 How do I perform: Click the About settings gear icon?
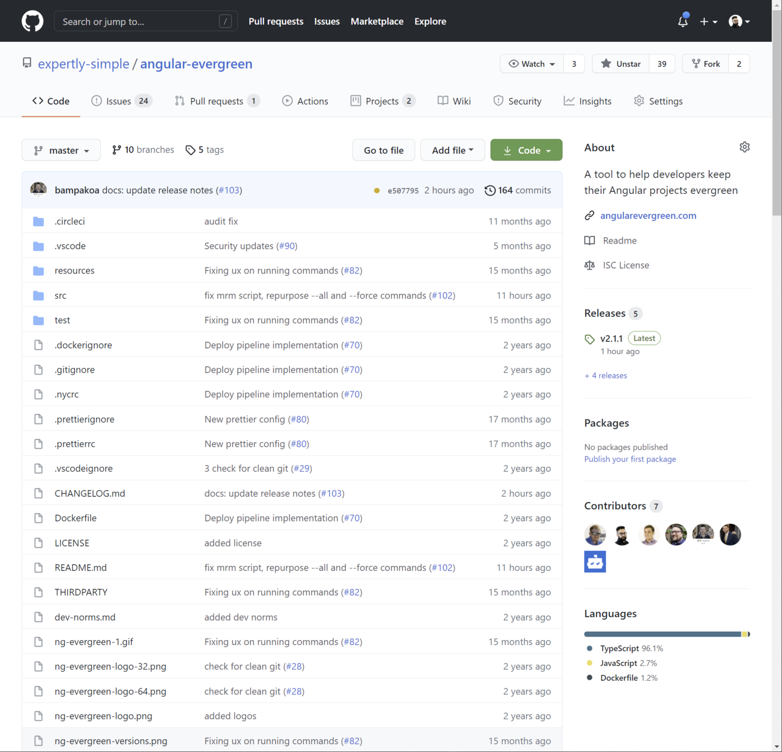point(745,147)
